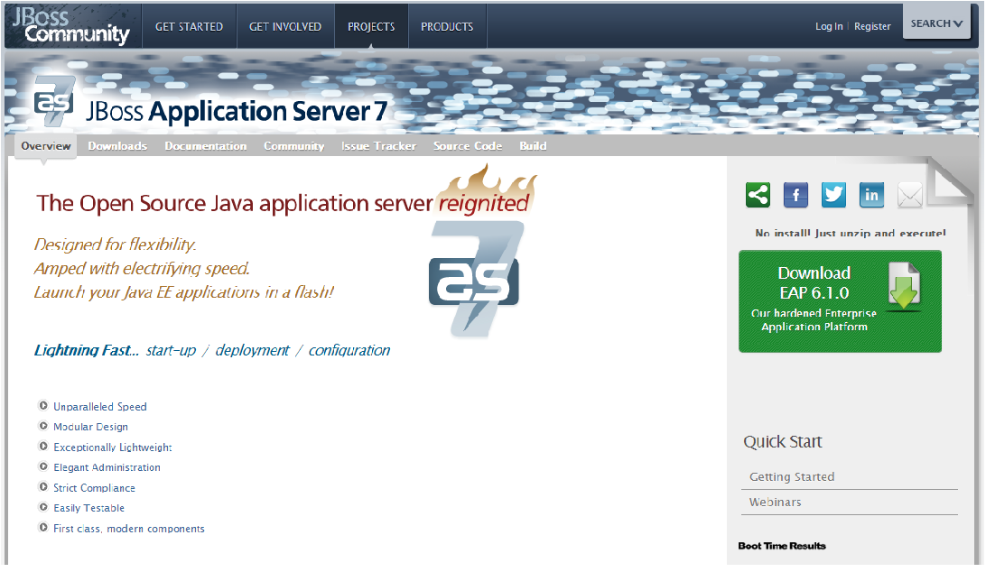Image resolution: width=986 pixels, height=572 pixels.
Task: Click the JBoss Community logo
Action: (71, 25)
